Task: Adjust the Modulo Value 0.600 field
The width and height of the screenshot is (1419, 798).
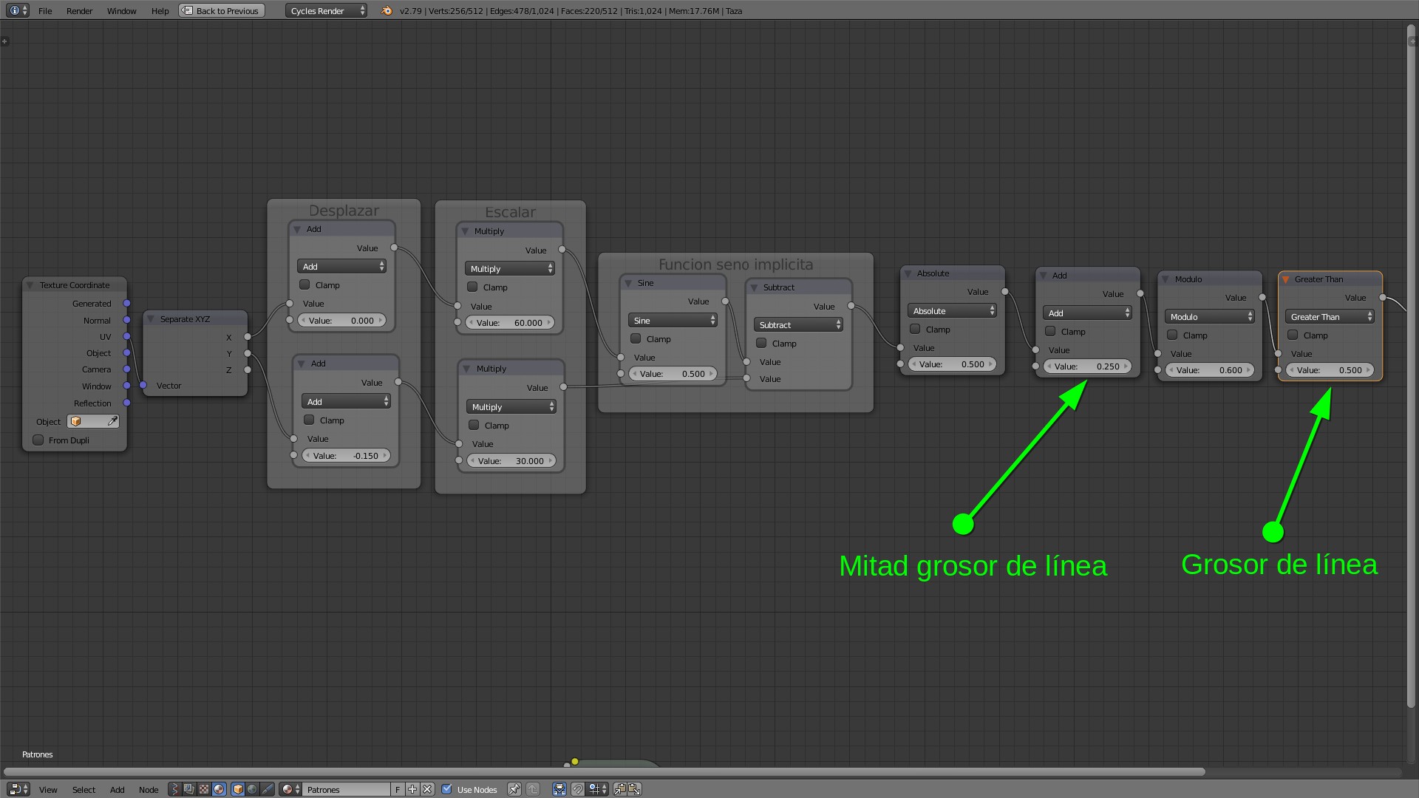Action: [1210, 370]
